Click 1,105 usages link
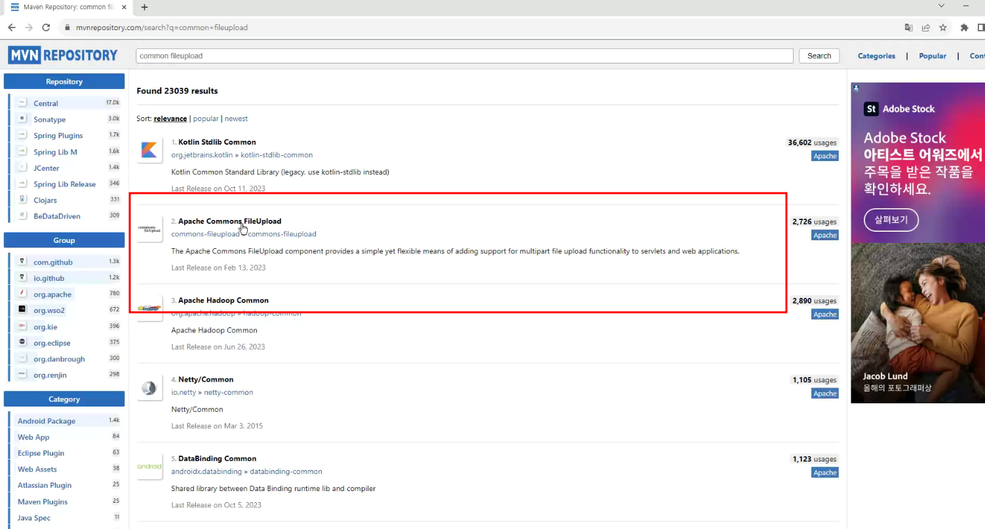 (x=815, y=380)
